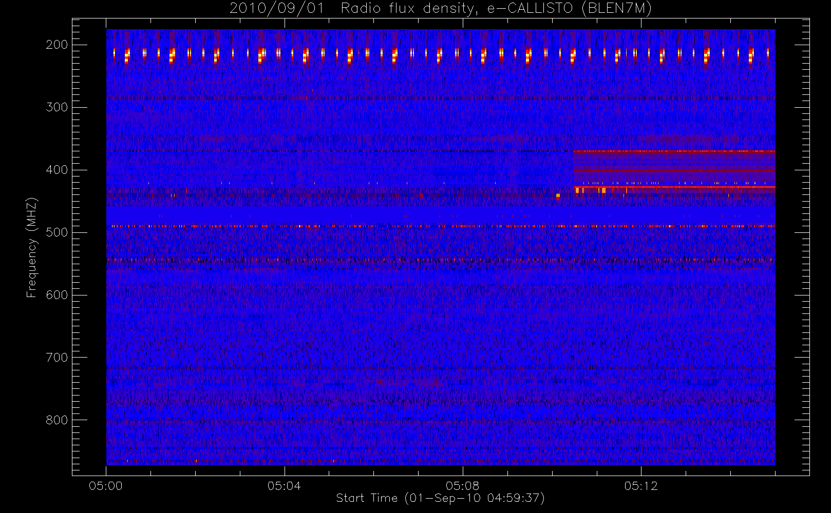831x513 pixels.
Task: Click the 500 frequency tick label
Action: pos(56,232)
